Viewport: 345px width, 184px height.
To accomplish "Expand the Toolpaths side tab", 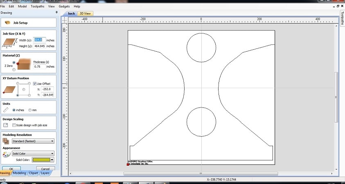I will [343, 18].
